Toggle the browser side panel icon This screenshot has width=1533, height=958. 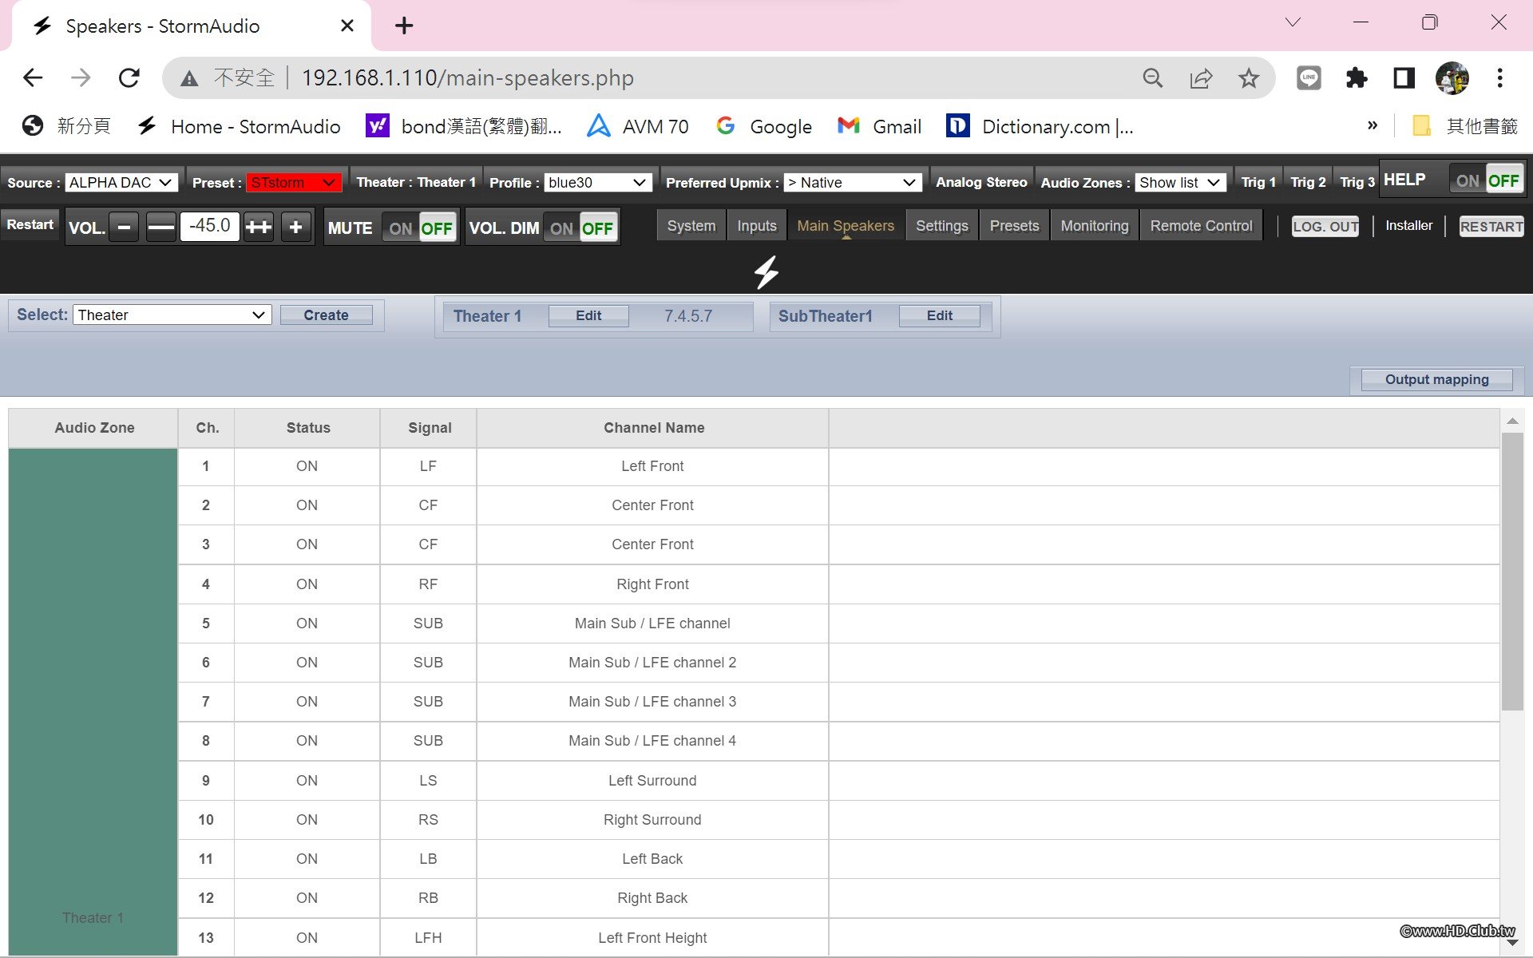(x=1404, y=77)
